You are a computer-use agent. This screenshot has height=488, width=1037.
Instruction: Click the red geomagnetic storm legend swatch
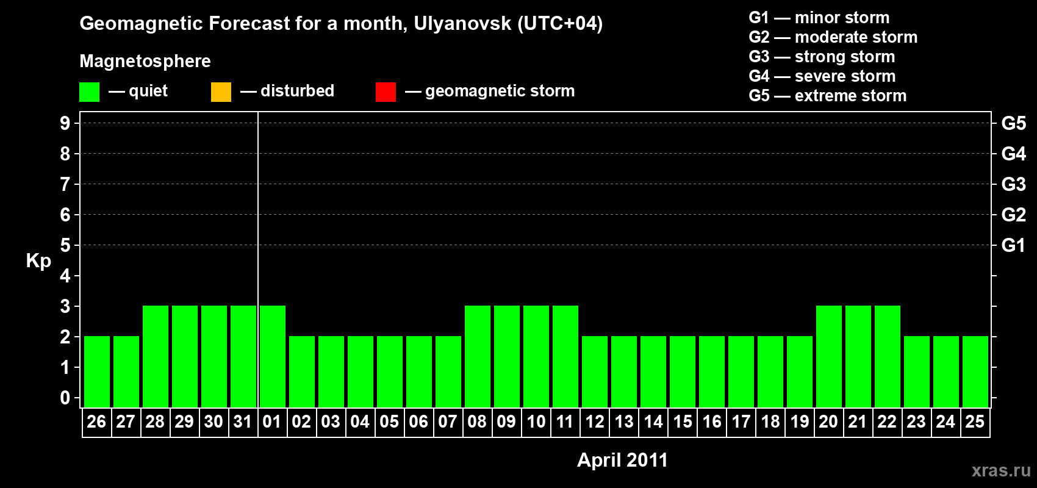tap(386, 92)
